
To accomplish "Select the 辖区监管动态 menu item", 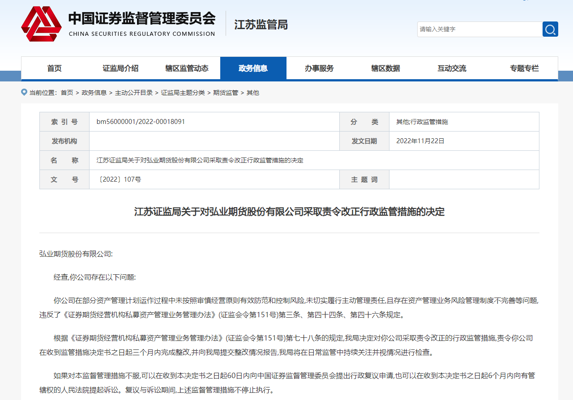I will pos(187,68).
